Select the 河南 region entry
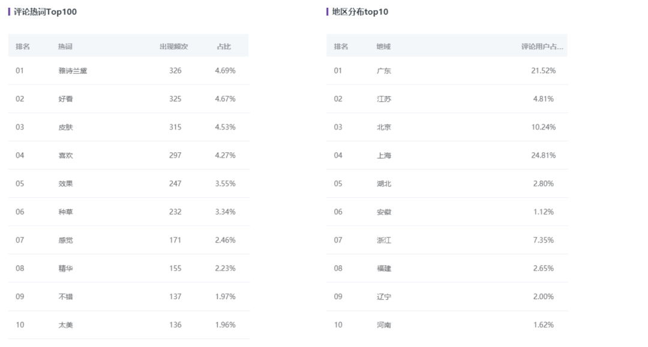Image resolution: width=648 pixels, height=347 pixels. (384, 325)
